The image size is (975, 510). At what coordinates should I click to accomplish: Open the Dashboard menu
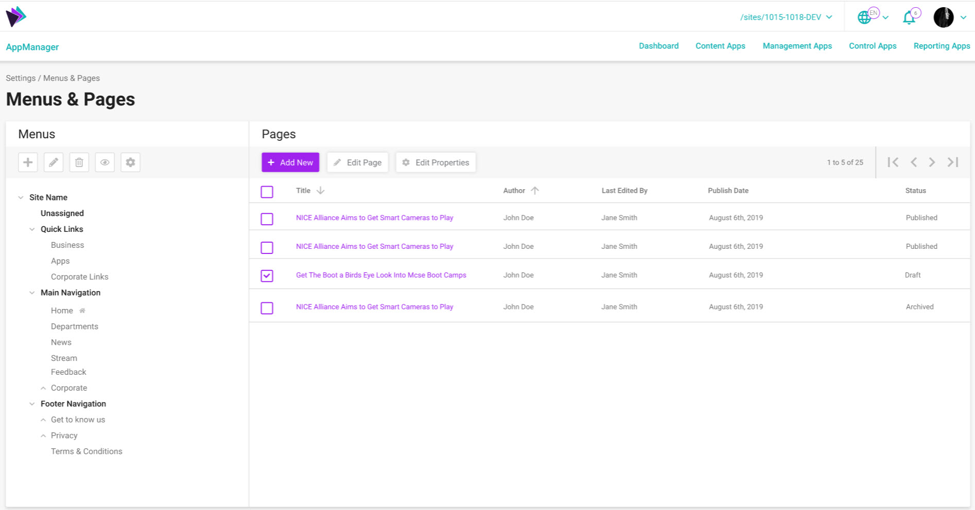(x=659, y=46)
